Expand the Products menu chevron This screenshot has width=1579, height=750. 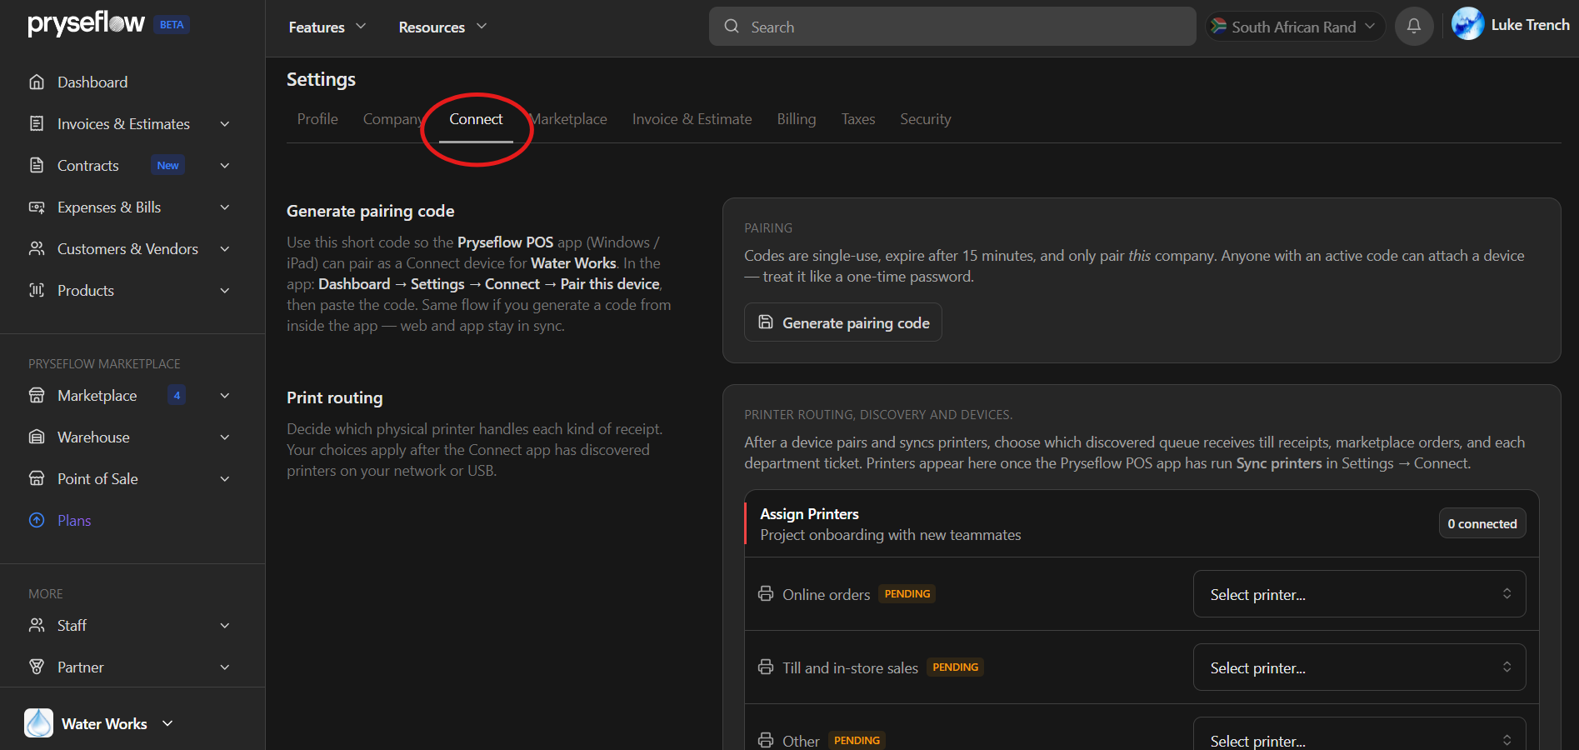[x=224, y=290]
